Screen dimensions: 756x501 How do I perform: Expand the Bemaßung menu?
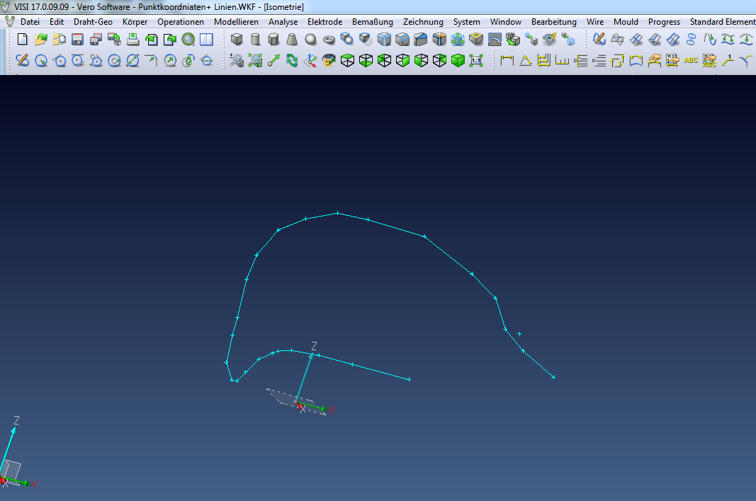tap(373, 22)
